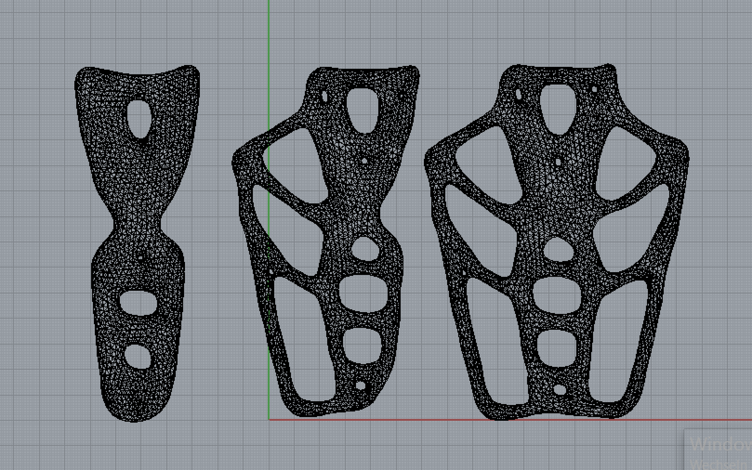Viewport: 752px width, 470px height.
Task: Click the small round hole at right mesh bottom
Action: 560,390
